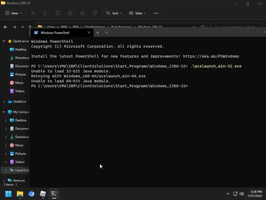Expand Videos under My Computer
This screenshot has height=200, width=266.
point(6,162)
